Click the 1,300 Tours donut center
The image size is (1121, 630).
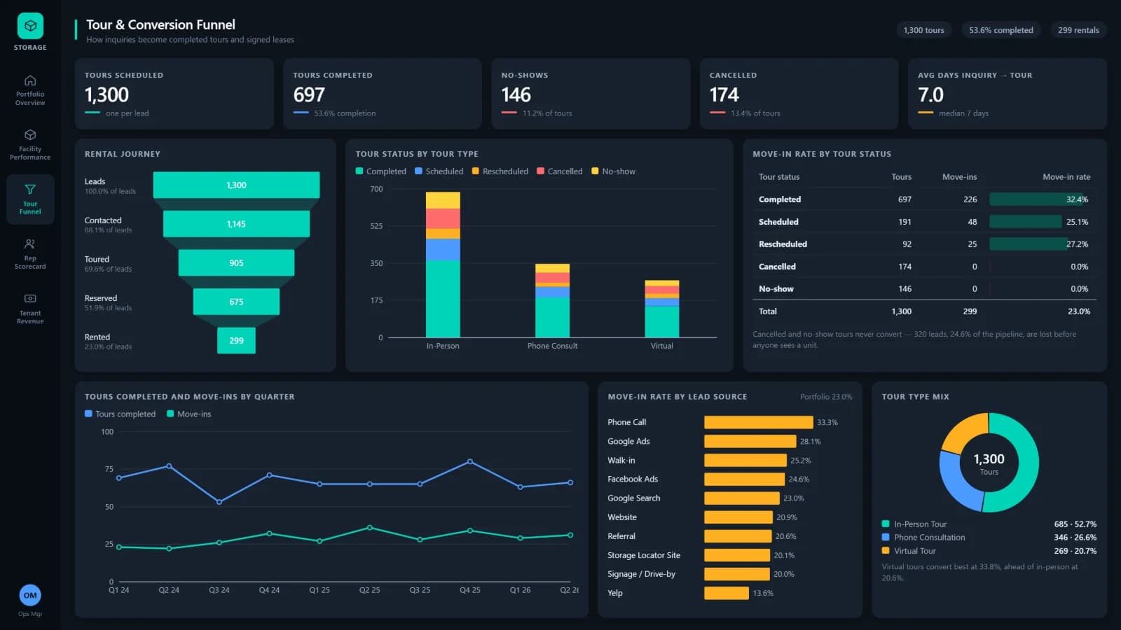click(989, 463)
